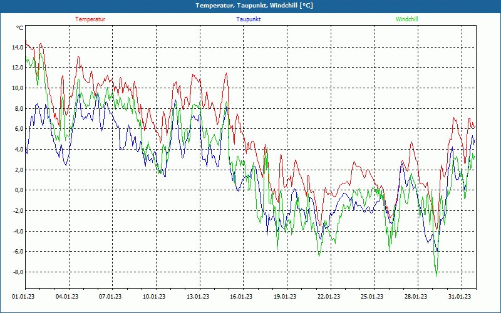This screenshot has height=313, width=501.
Task: Click the °C unit label on the y-axis
Action: click(19, 28)
